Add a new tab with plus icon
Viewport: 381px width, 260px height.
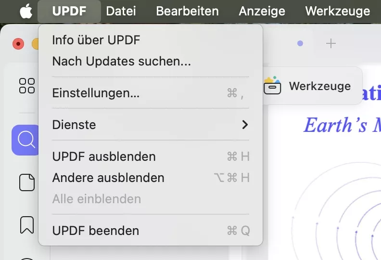[x=330, y=43]
